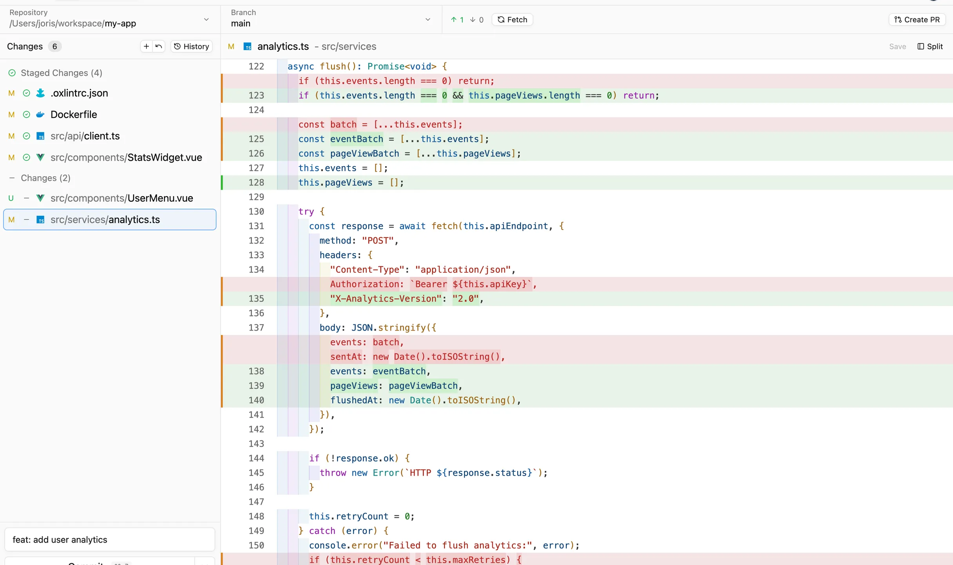Stage all via Changes (2) dash icon
This screenshot has height=565, width=953.
click(x=12, y=178)
